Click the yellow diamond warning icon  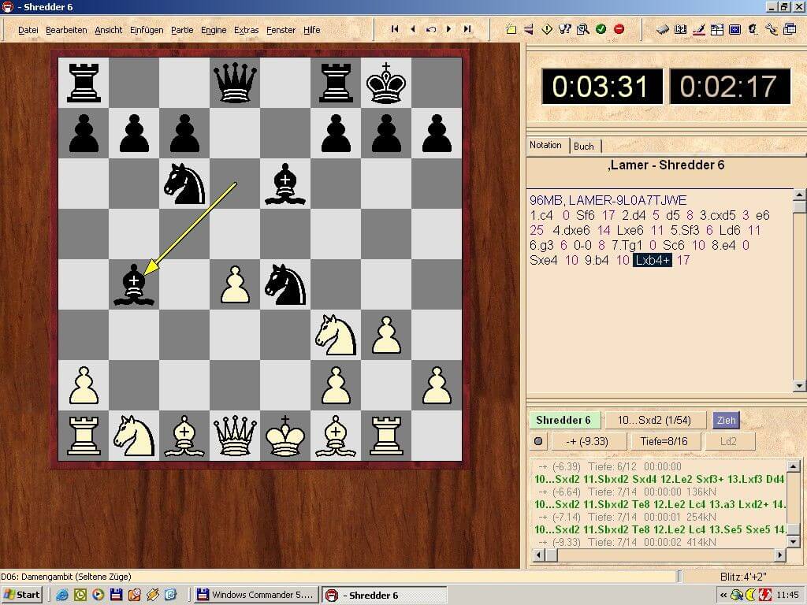coord(547,29)
